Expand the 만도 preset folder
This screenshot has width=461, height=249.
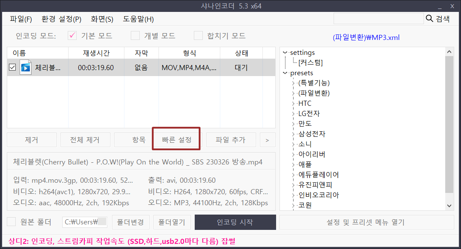pos(294,124)
